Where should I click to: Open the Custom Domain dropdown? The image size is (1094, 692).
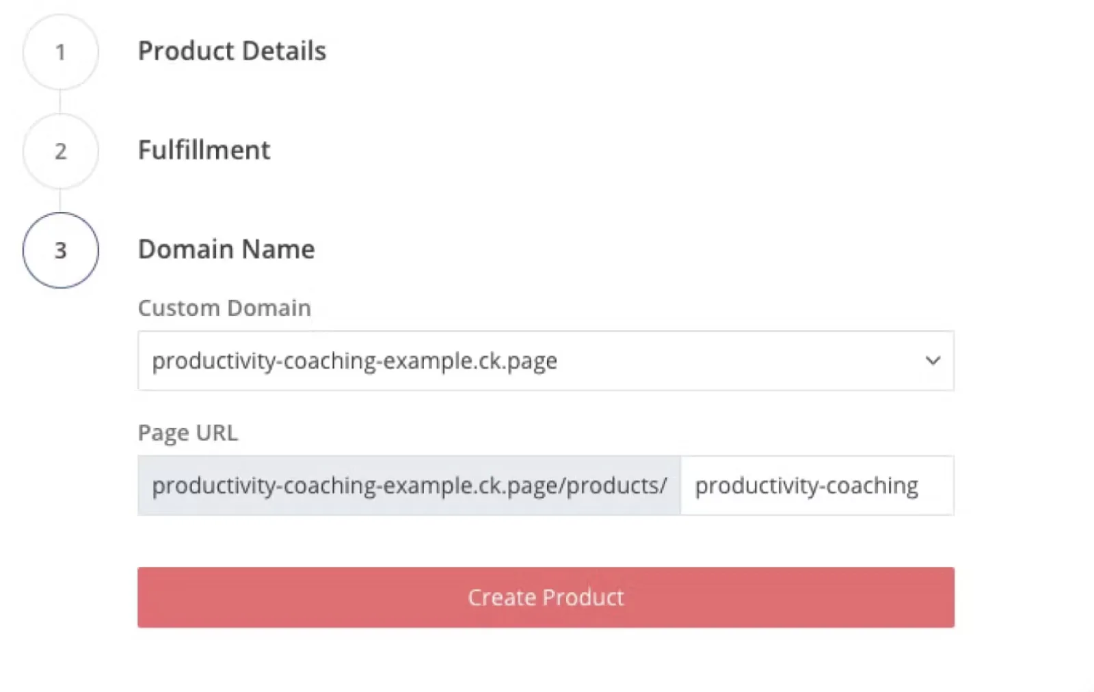tap(545, 360)
